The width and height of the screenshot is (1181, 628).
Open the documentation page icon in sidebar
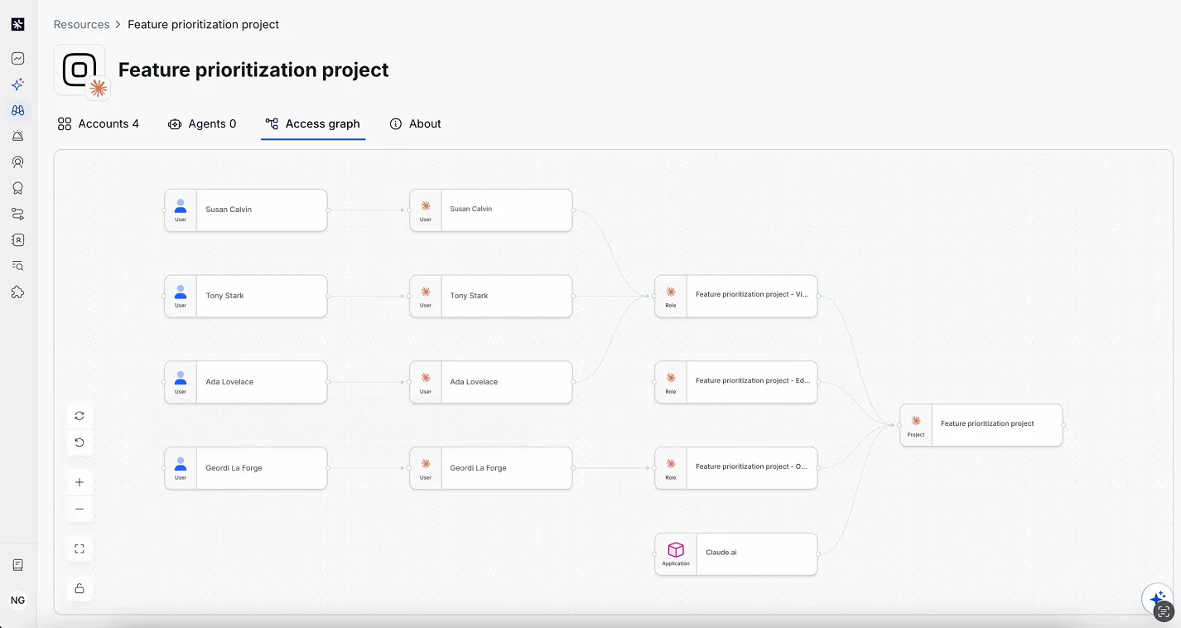coord(17,565)
